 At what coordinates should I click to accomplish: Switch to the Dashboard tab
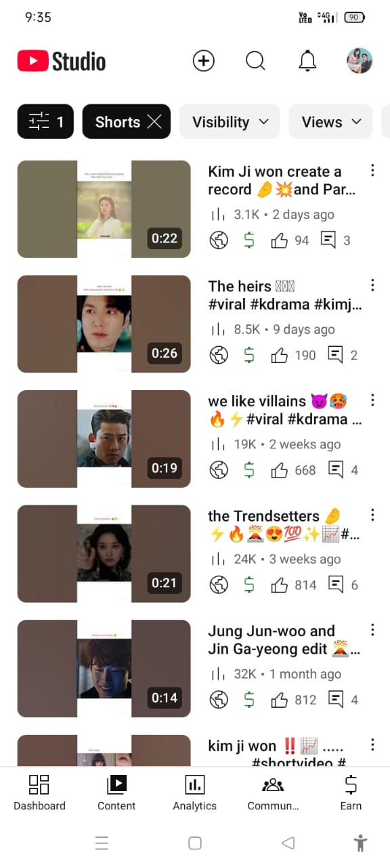tap(39, 793)
